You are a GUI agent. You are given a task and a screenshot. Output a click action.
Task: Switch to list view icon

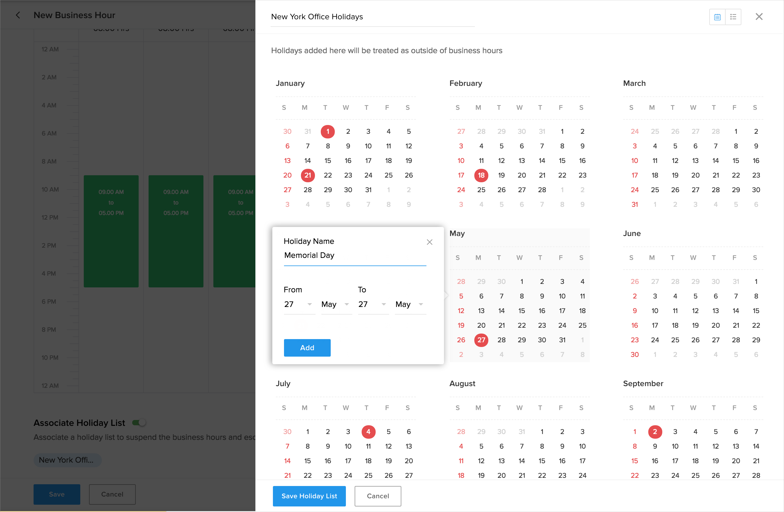733,17
